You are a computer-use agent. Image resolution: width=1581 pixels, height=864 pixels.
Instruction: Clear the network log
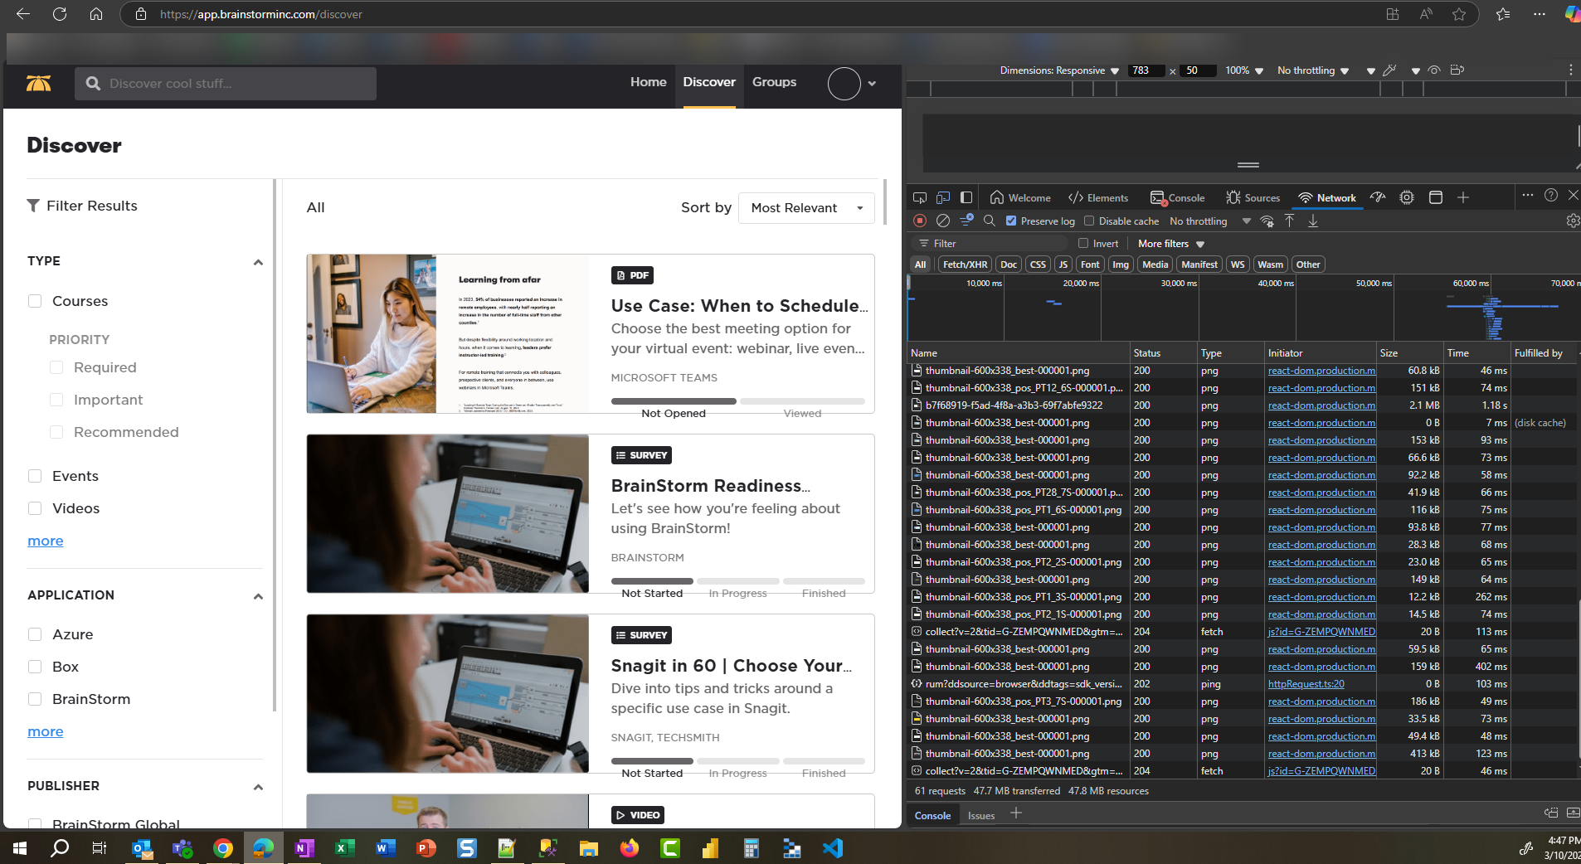point(943,221)
